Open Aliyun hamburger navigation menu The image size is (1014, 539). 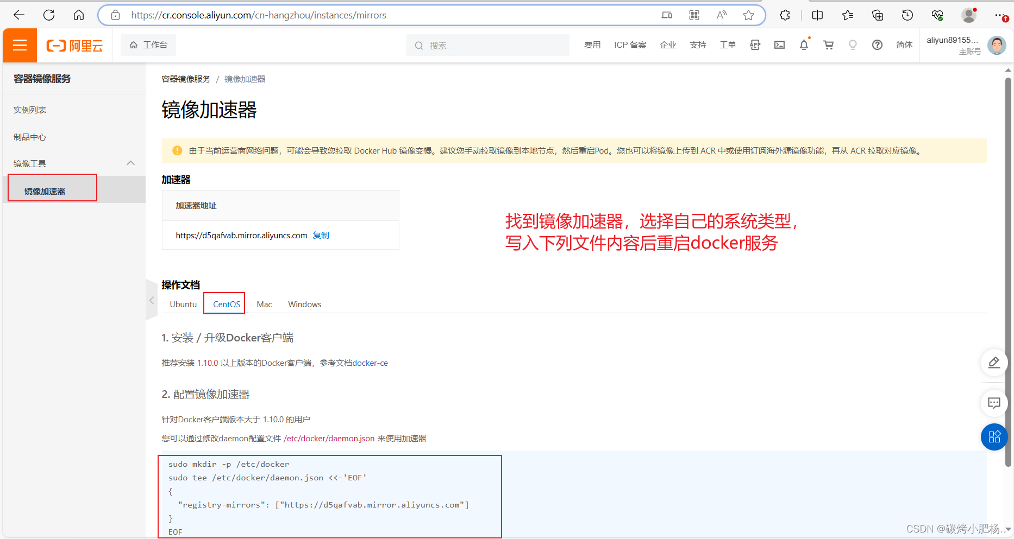[x=20, y=45]
